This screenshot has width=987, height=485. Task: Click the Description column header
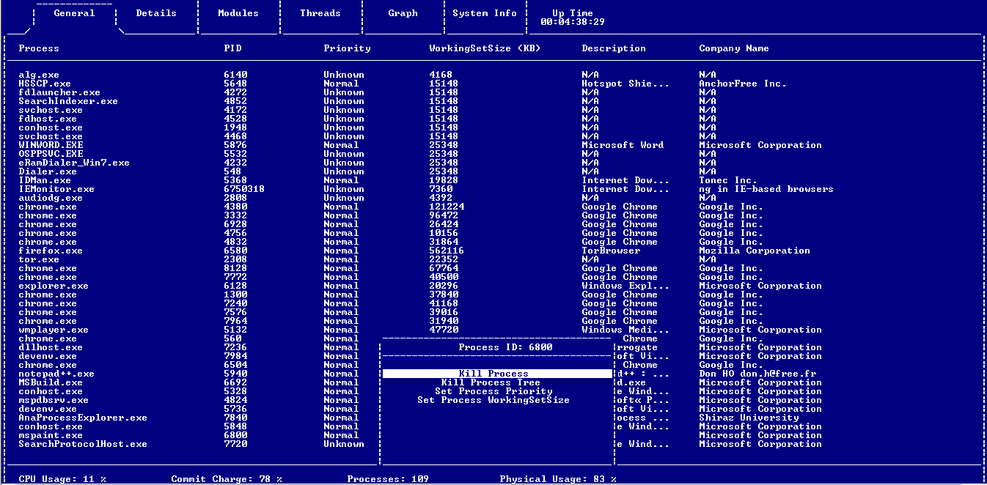point(614,48)
